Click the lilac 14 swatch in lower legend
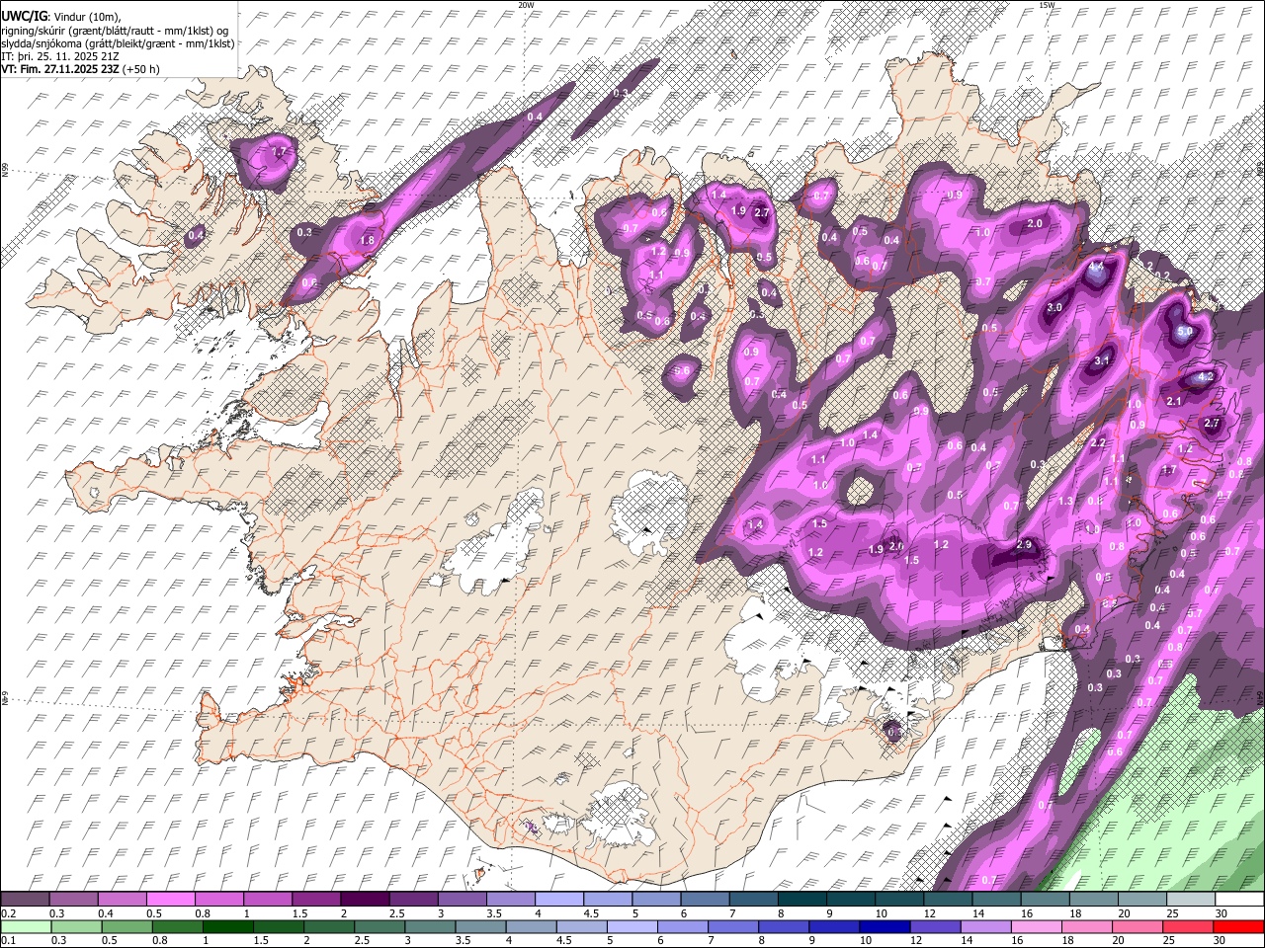Image resolution: width=1265 pixels, height=948 pixels. [x=984, y=926]
